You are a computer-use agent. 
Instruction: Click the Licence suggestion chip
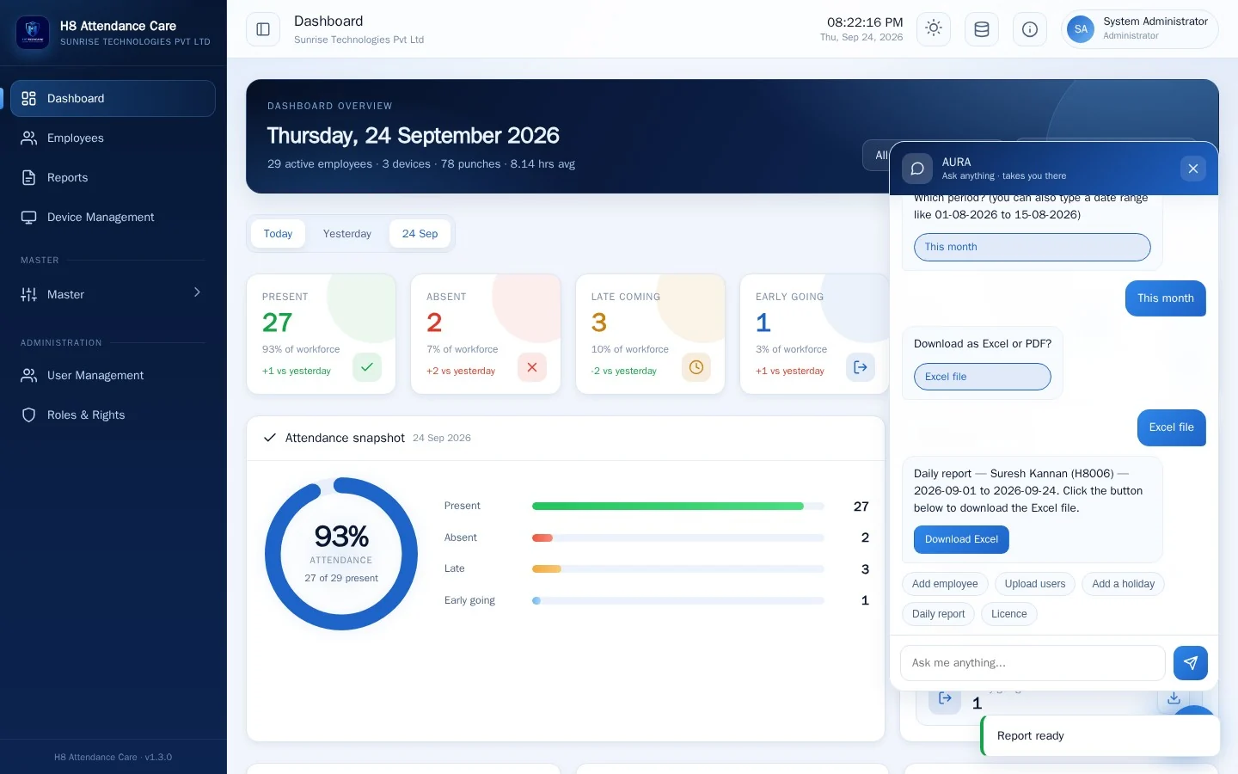[x=1008, y=614]
